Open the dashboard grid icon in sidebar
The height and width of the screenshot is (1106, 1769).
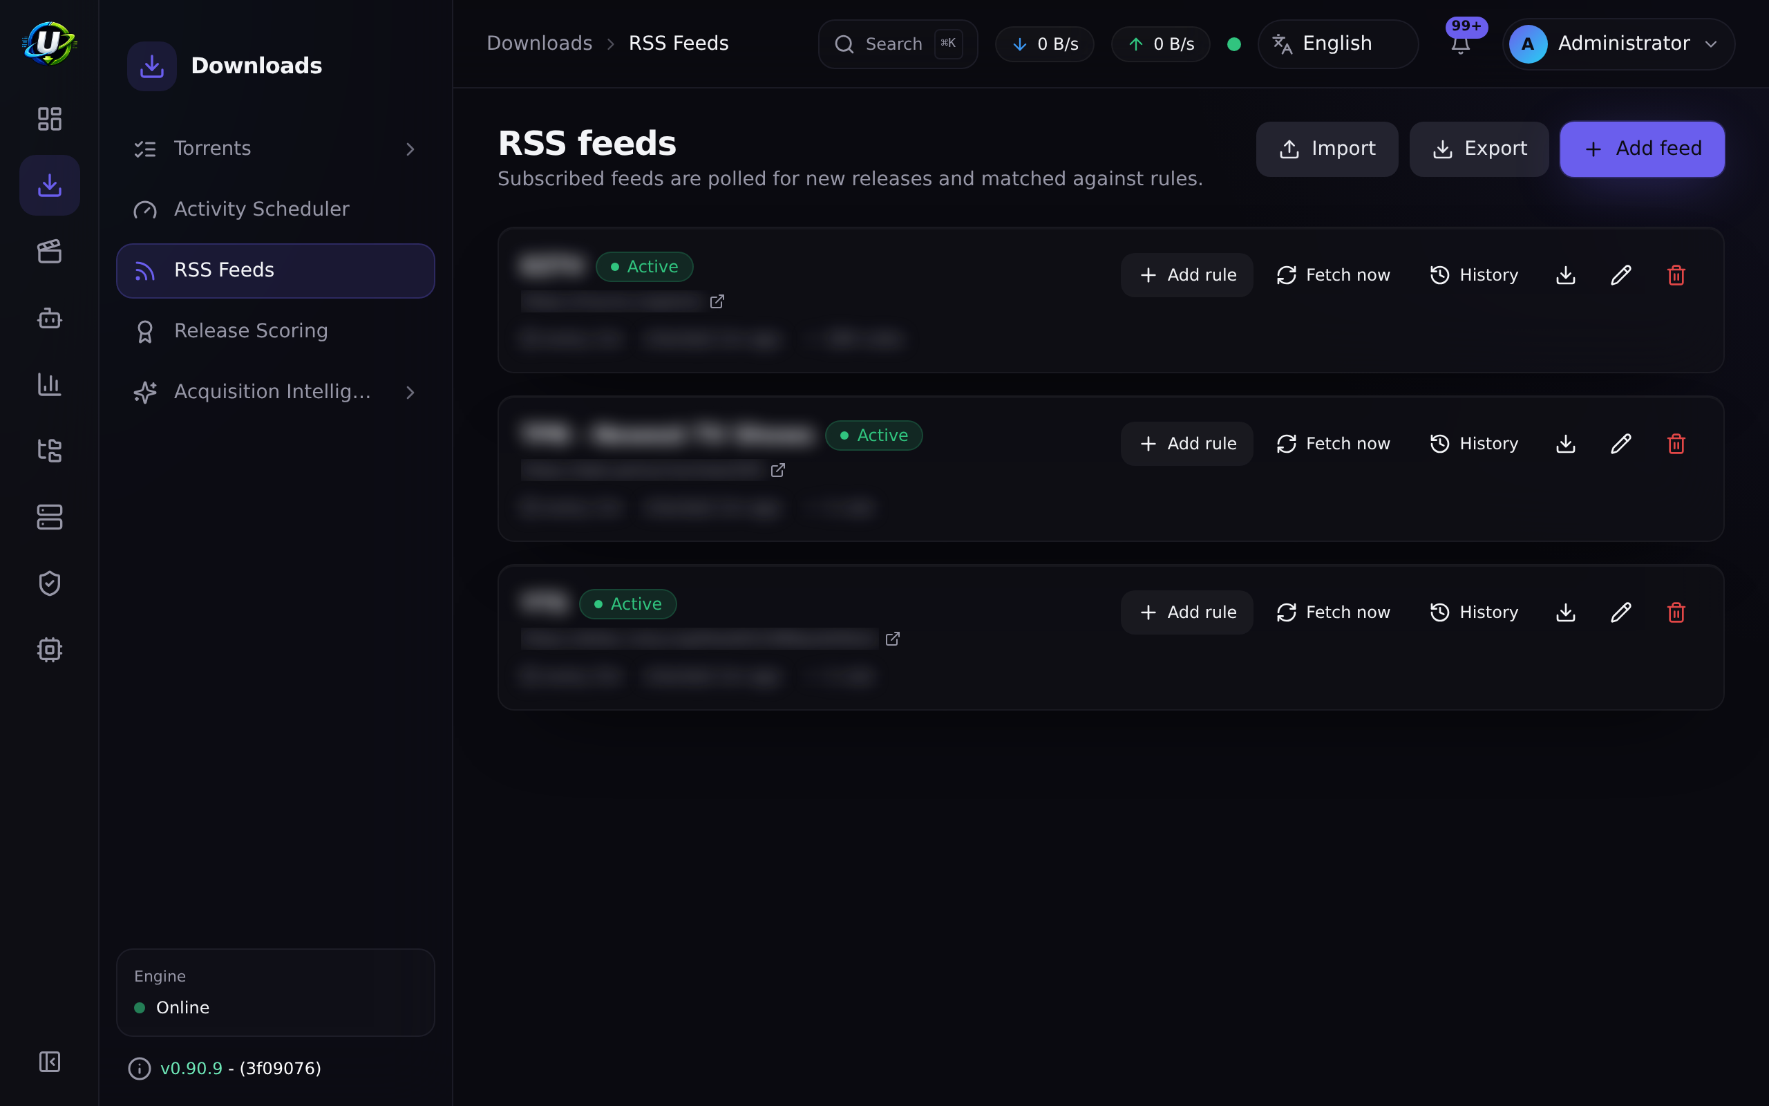click(x=49, y=119)
